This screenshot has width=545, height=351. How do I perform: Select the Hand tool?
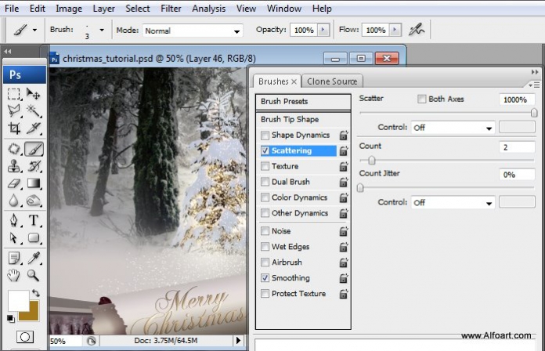click(14, 276)
